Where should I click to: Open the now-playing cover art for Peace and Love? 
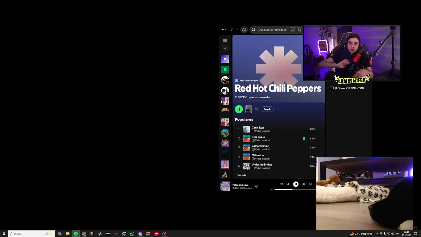coord(225,186)
